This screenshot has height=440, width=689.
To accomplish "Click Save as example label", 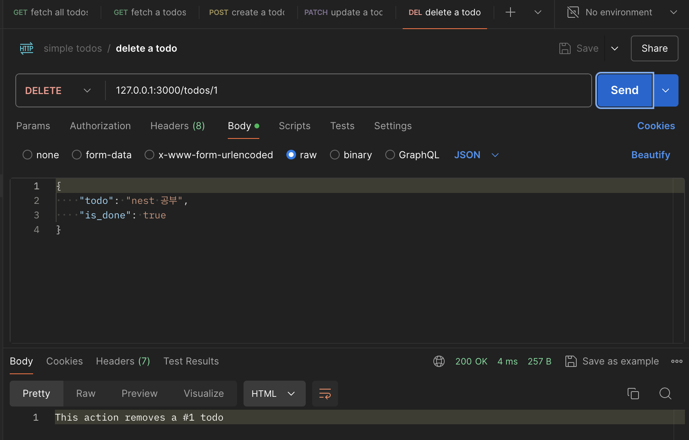I will point(620,361).
